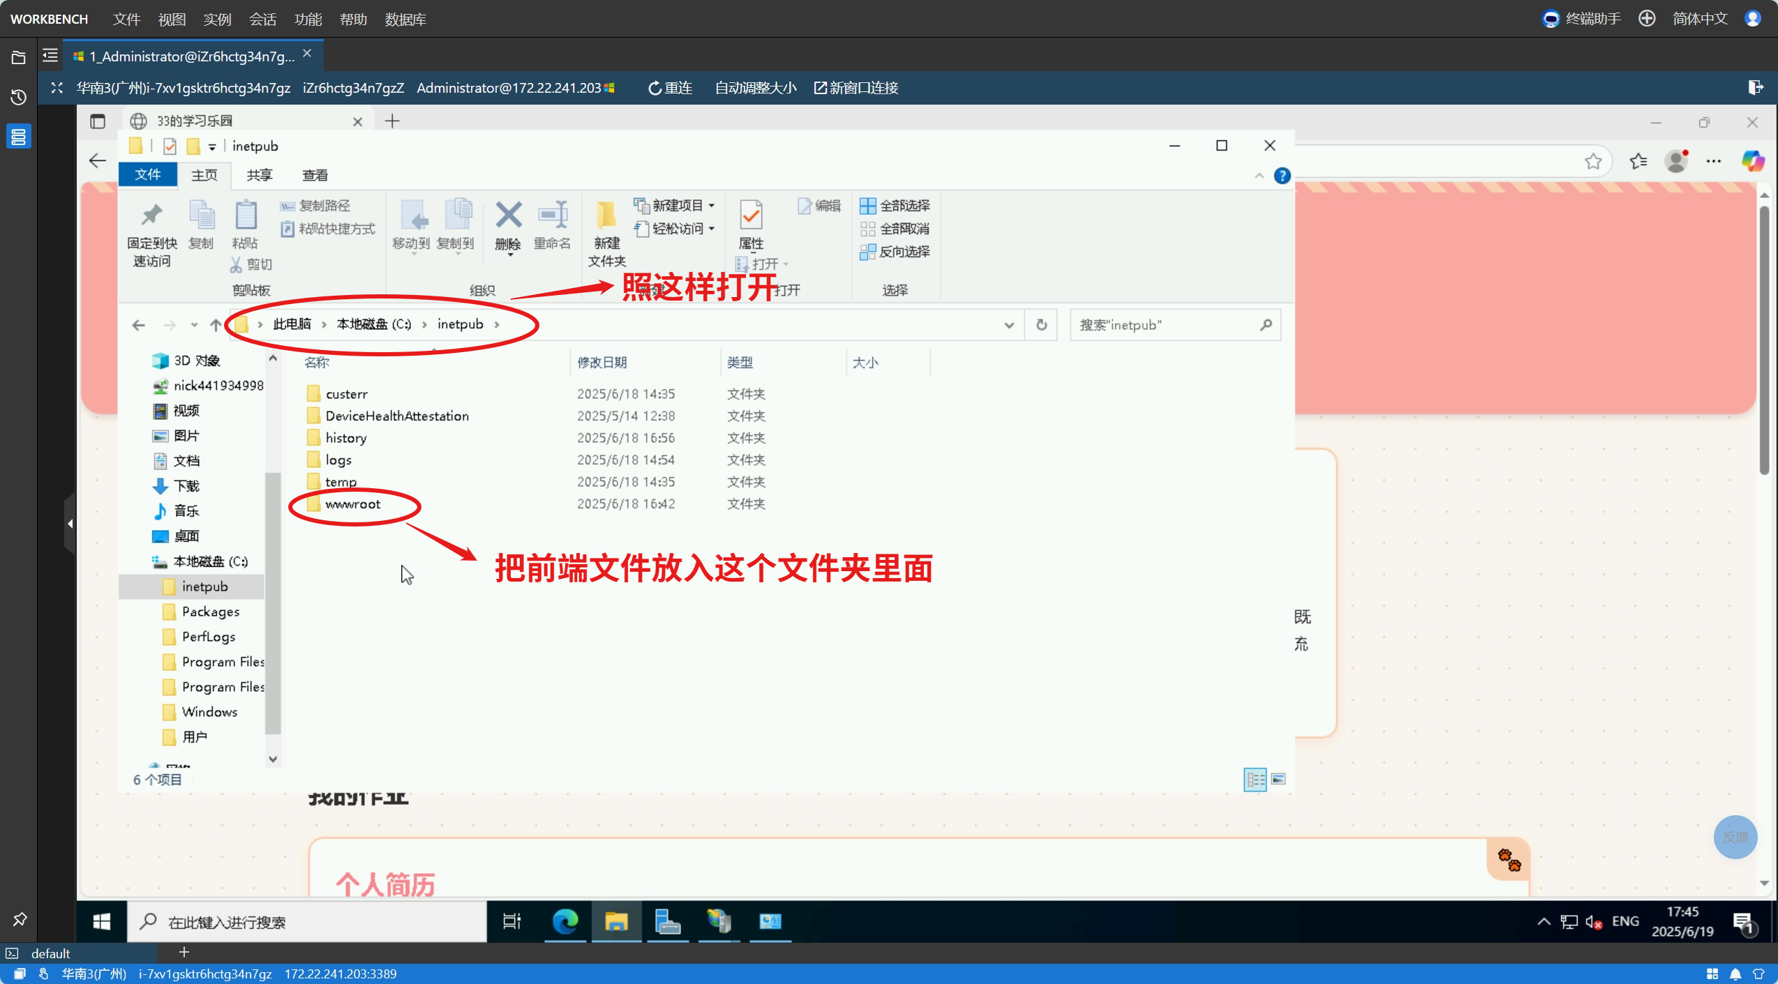Click the Workbench pin icon
The width and height of the screenshot is (1778, 984).
coord(19,919)
